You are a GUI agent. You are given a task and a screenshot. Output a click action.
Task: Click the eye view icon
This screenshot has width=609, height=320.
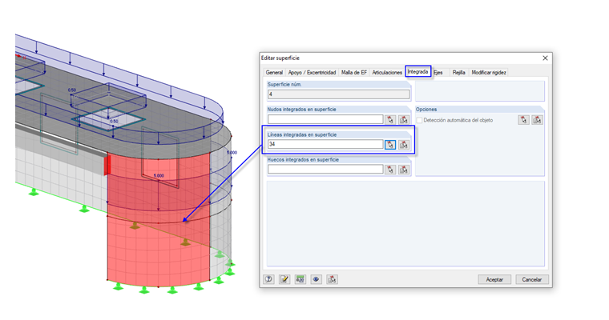(x=317, y=279)
